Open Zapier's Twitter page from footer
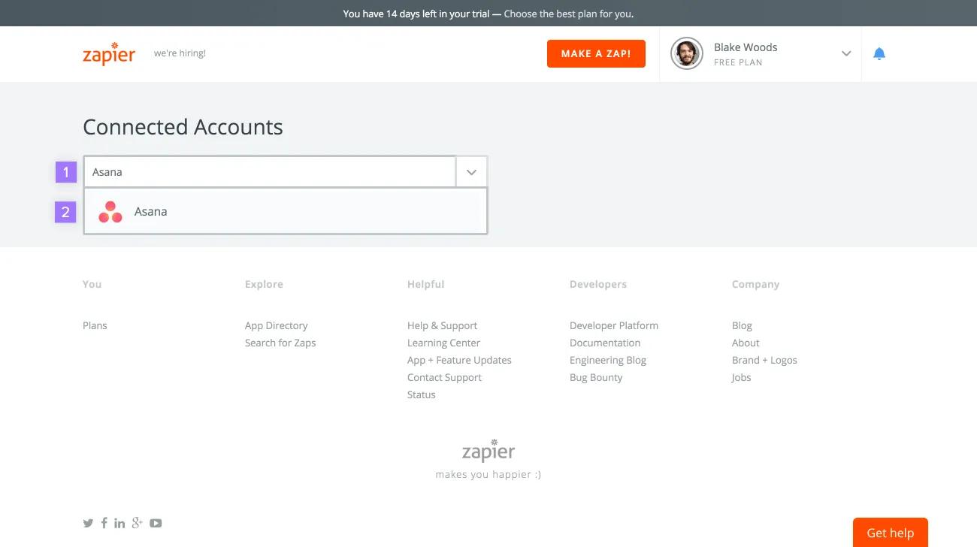Viewport: 977px width, 547px height. [x=88, y=522]
